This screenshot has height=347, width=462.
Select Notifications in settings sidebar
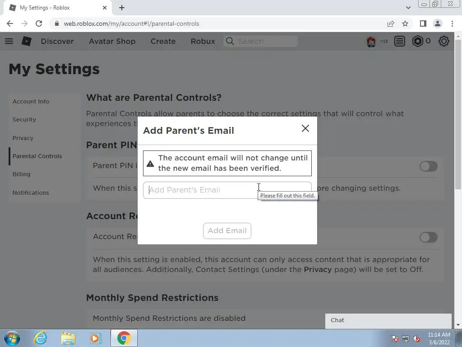pyautogui.click(x=31, y=192)
